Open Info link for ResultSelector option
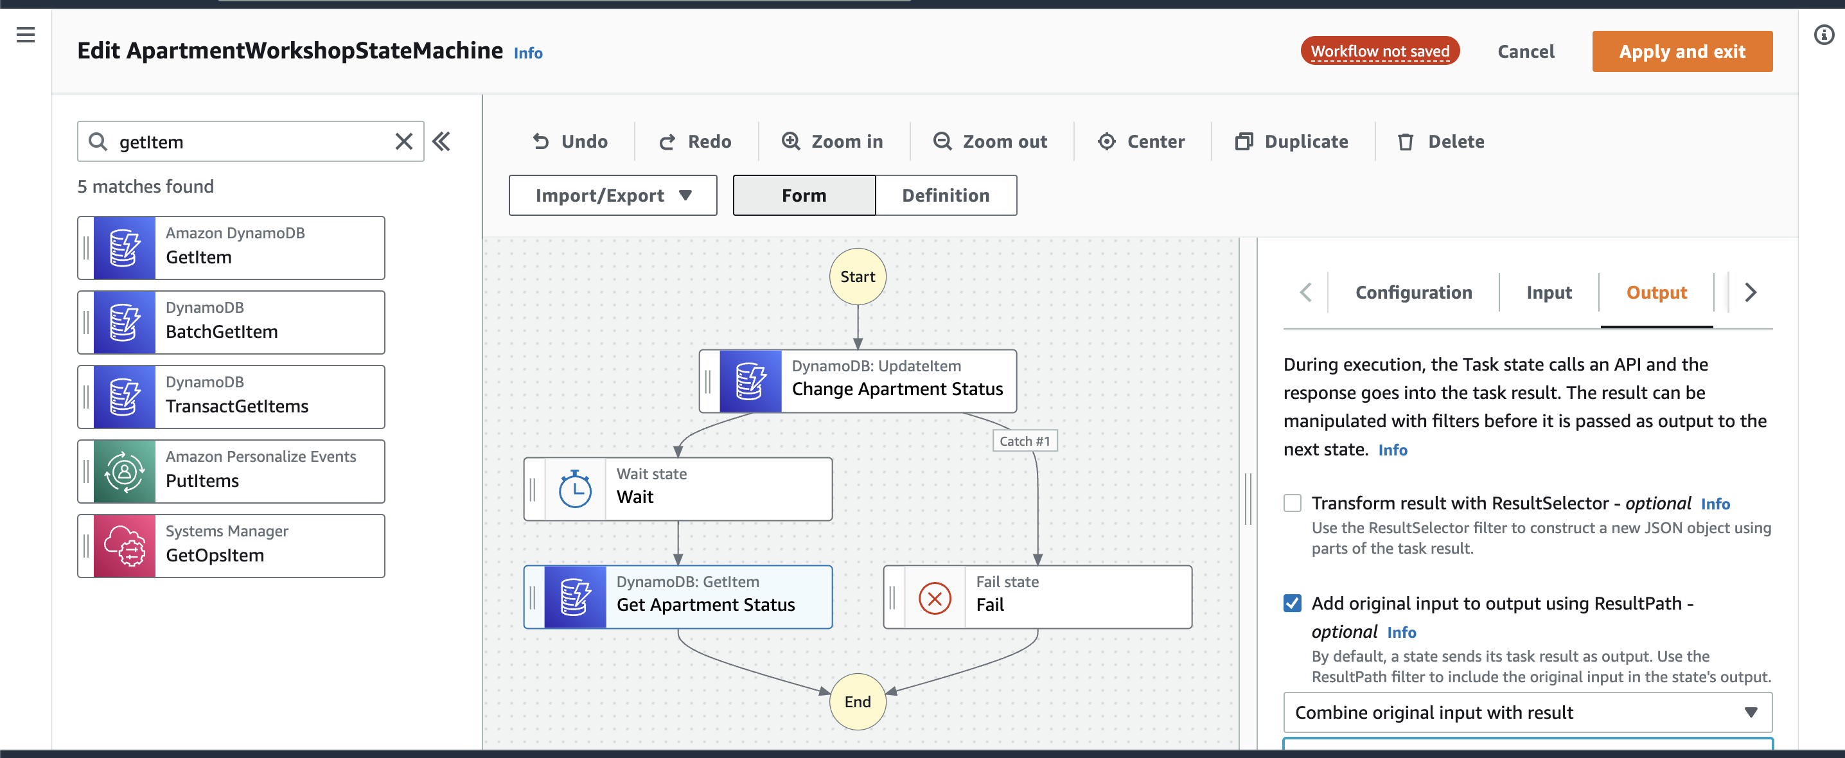 [1715, 504]
